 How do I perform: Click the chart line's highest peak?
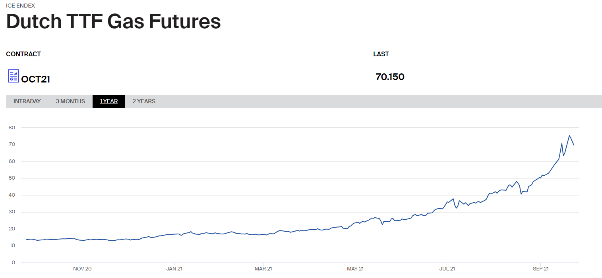click(569, 136)
